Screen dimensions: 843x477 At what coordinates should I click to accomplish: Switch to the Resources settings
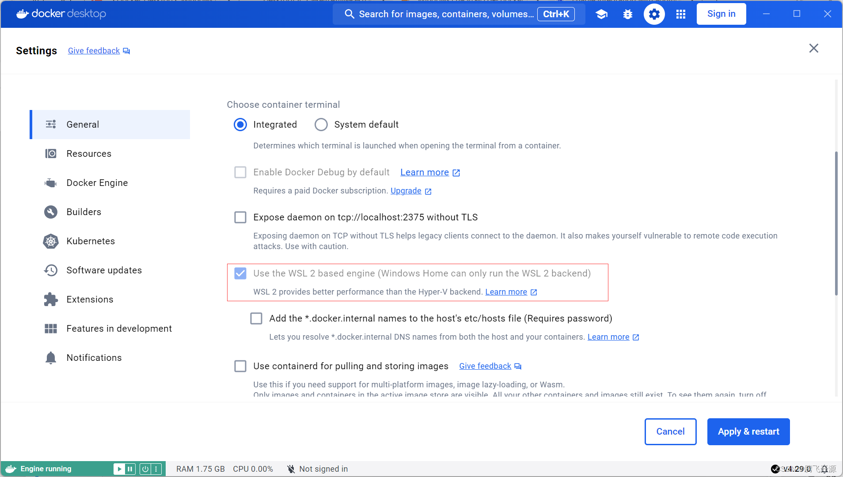point(110,154)
